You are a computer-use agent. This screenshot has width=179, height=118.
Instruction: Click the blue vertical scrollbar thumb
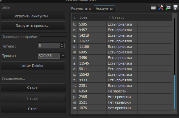click(174, 92)
